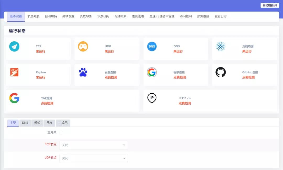Image resolution: width=283 pixels, height=170 pixels.
Task: Open the 访问控制 menu item
Action: click(186, 16)
